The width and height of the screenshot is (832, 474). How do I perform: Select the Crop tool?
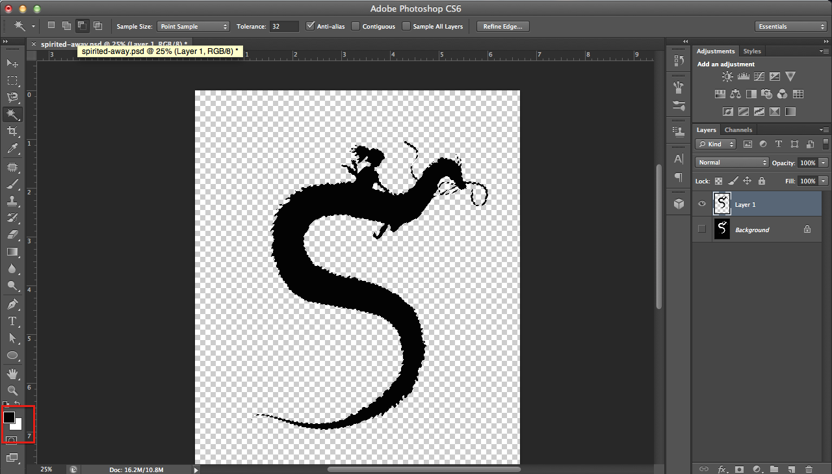(12, 131)
